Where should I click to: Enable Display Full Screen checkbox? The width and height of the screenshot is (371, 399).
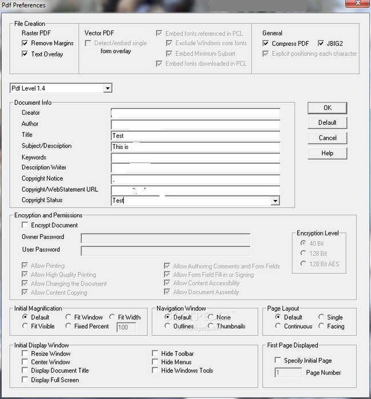(x=25, y=380)
